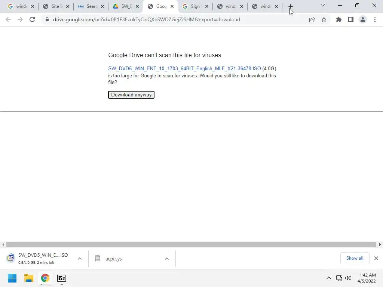Open Chrome's three-dot menu

pyautogui.click(x=375, y=19)
